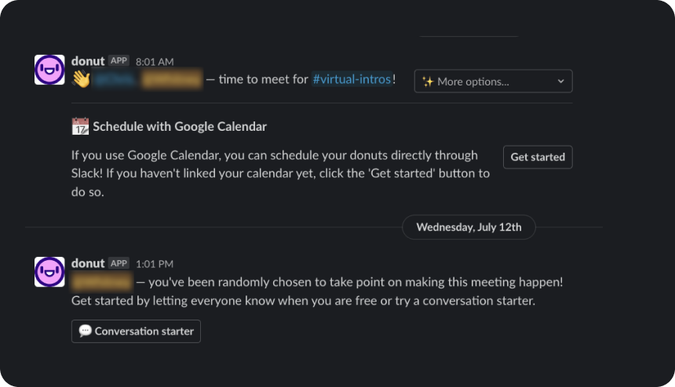Click blurred orange mention in second message
Screen dimensions: 675x387
click(103, 282)
